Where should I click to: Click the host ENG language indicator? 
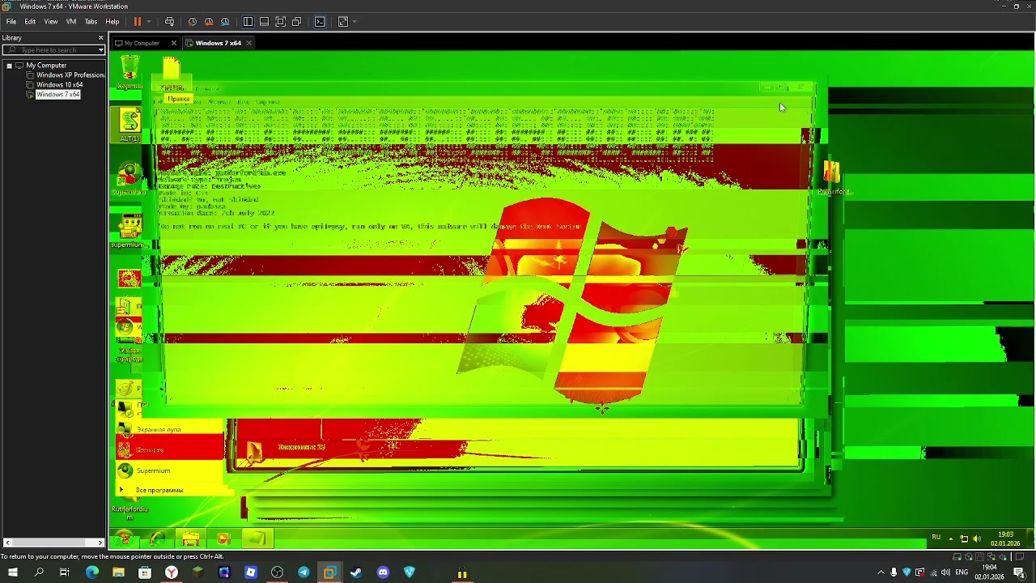click(x=962, y=572)
